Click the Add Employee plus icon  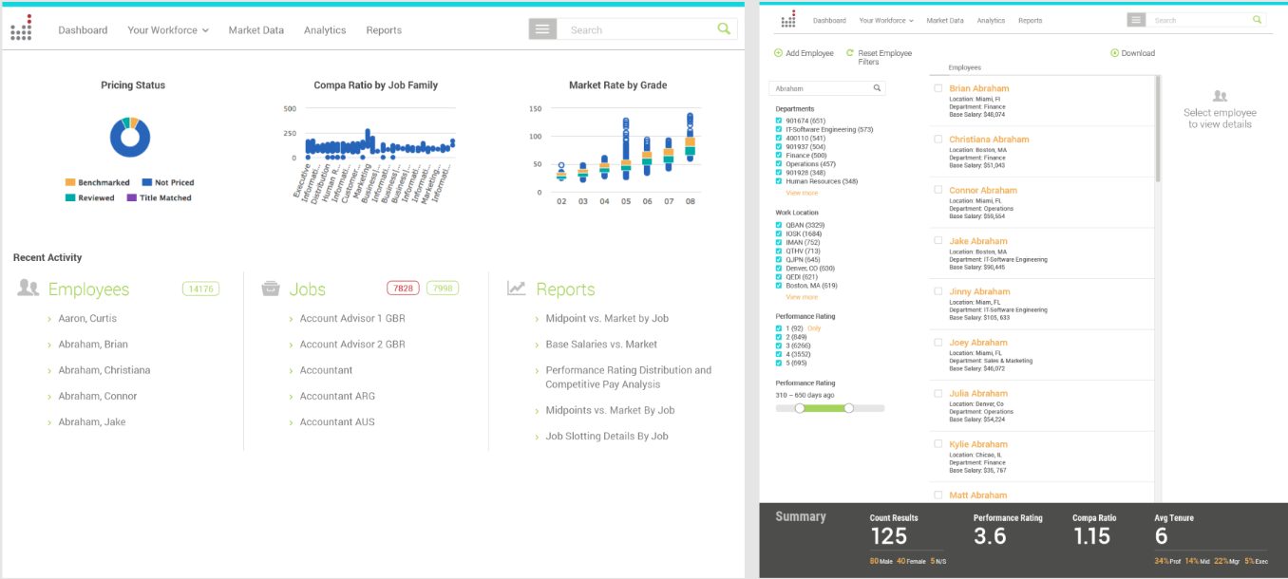click(779, 53)
